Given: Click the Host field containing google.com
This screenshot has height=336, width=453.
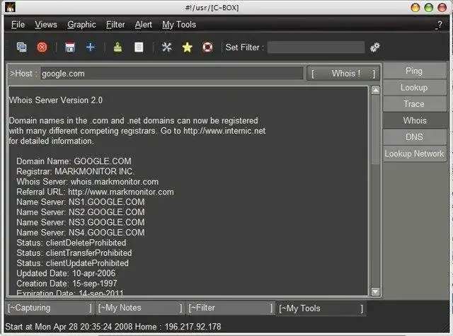Looking at the screenshot, I should (171, 74).
